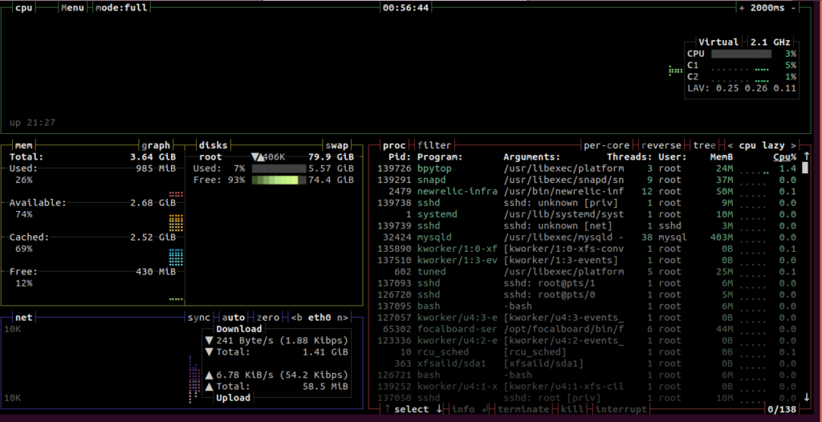822x422 pixels.
Task: Click the Upload speed triangle icon
Action: pos(209,375)
